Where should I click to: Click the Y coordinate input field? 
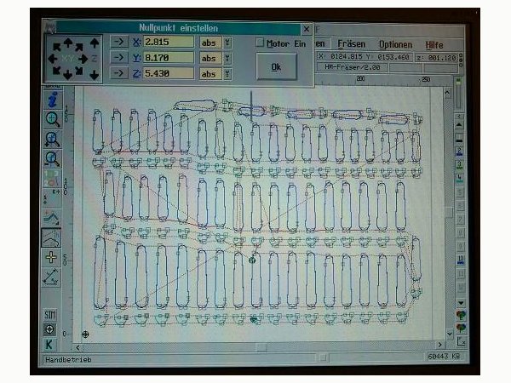pyautogui.click(x=168, y=58)
